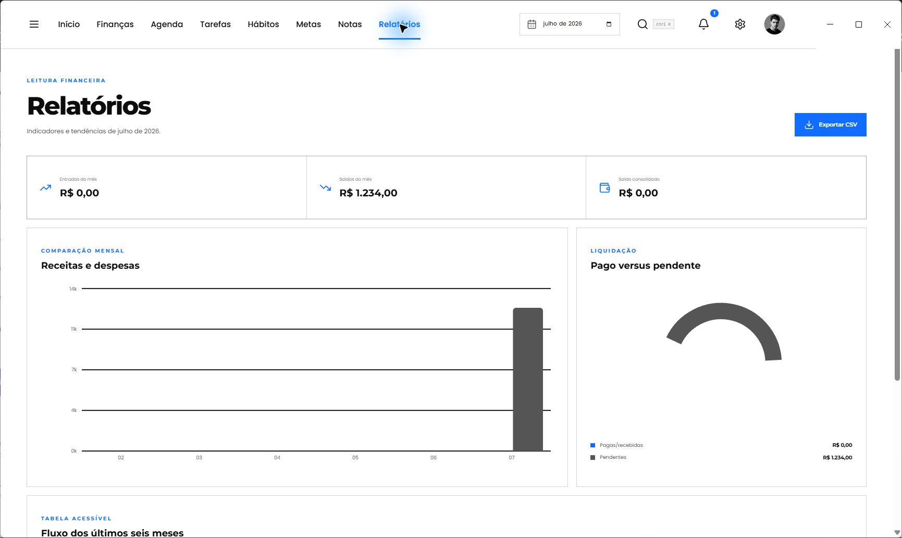The height and width of the screenshot is (538, 902).
Task: Click the R$ 1.234,00 saídas value
Action: 368,193
